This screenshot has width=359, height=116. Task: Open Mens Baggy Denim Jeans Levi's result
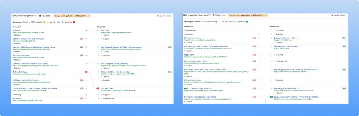pyautogui.click(x=205, y=69)
